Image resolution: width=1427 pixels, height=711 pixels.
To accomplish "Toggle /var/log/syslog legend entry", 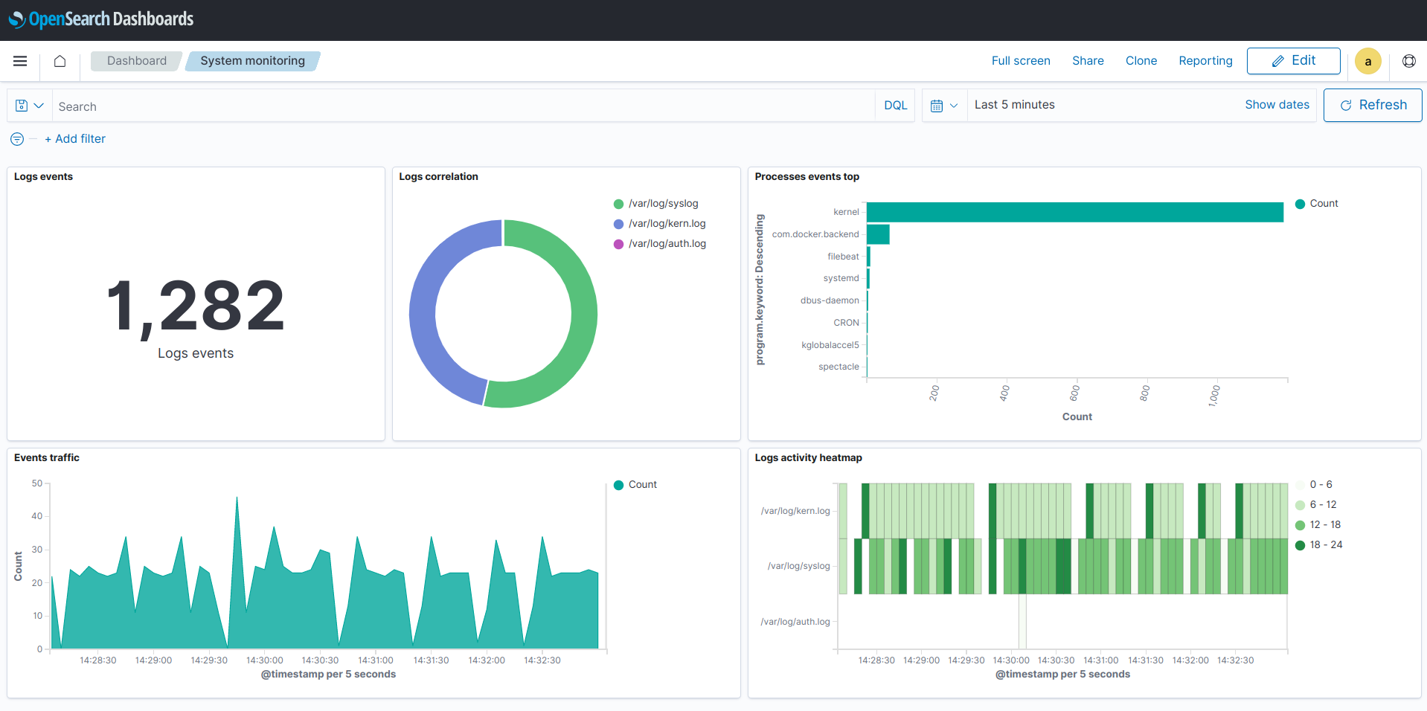I will 656,204.
